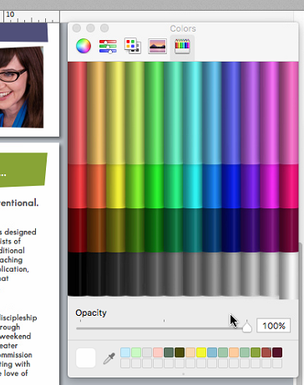Click the current color well
Screen dimensions: 304x385
point(86,357)
